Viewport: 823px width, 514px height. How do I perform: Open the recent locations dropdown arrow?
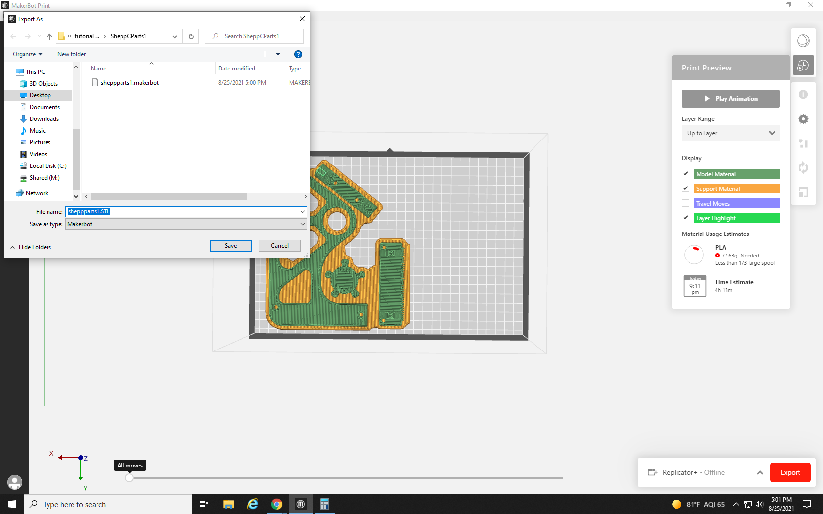click(x=40, y=36)
